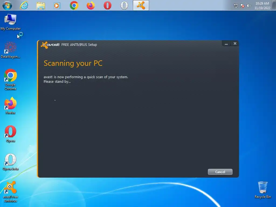Screen dimensions: 276x207
Task: Click the avast! logo in setup title
Action: (x=50, y=45)
